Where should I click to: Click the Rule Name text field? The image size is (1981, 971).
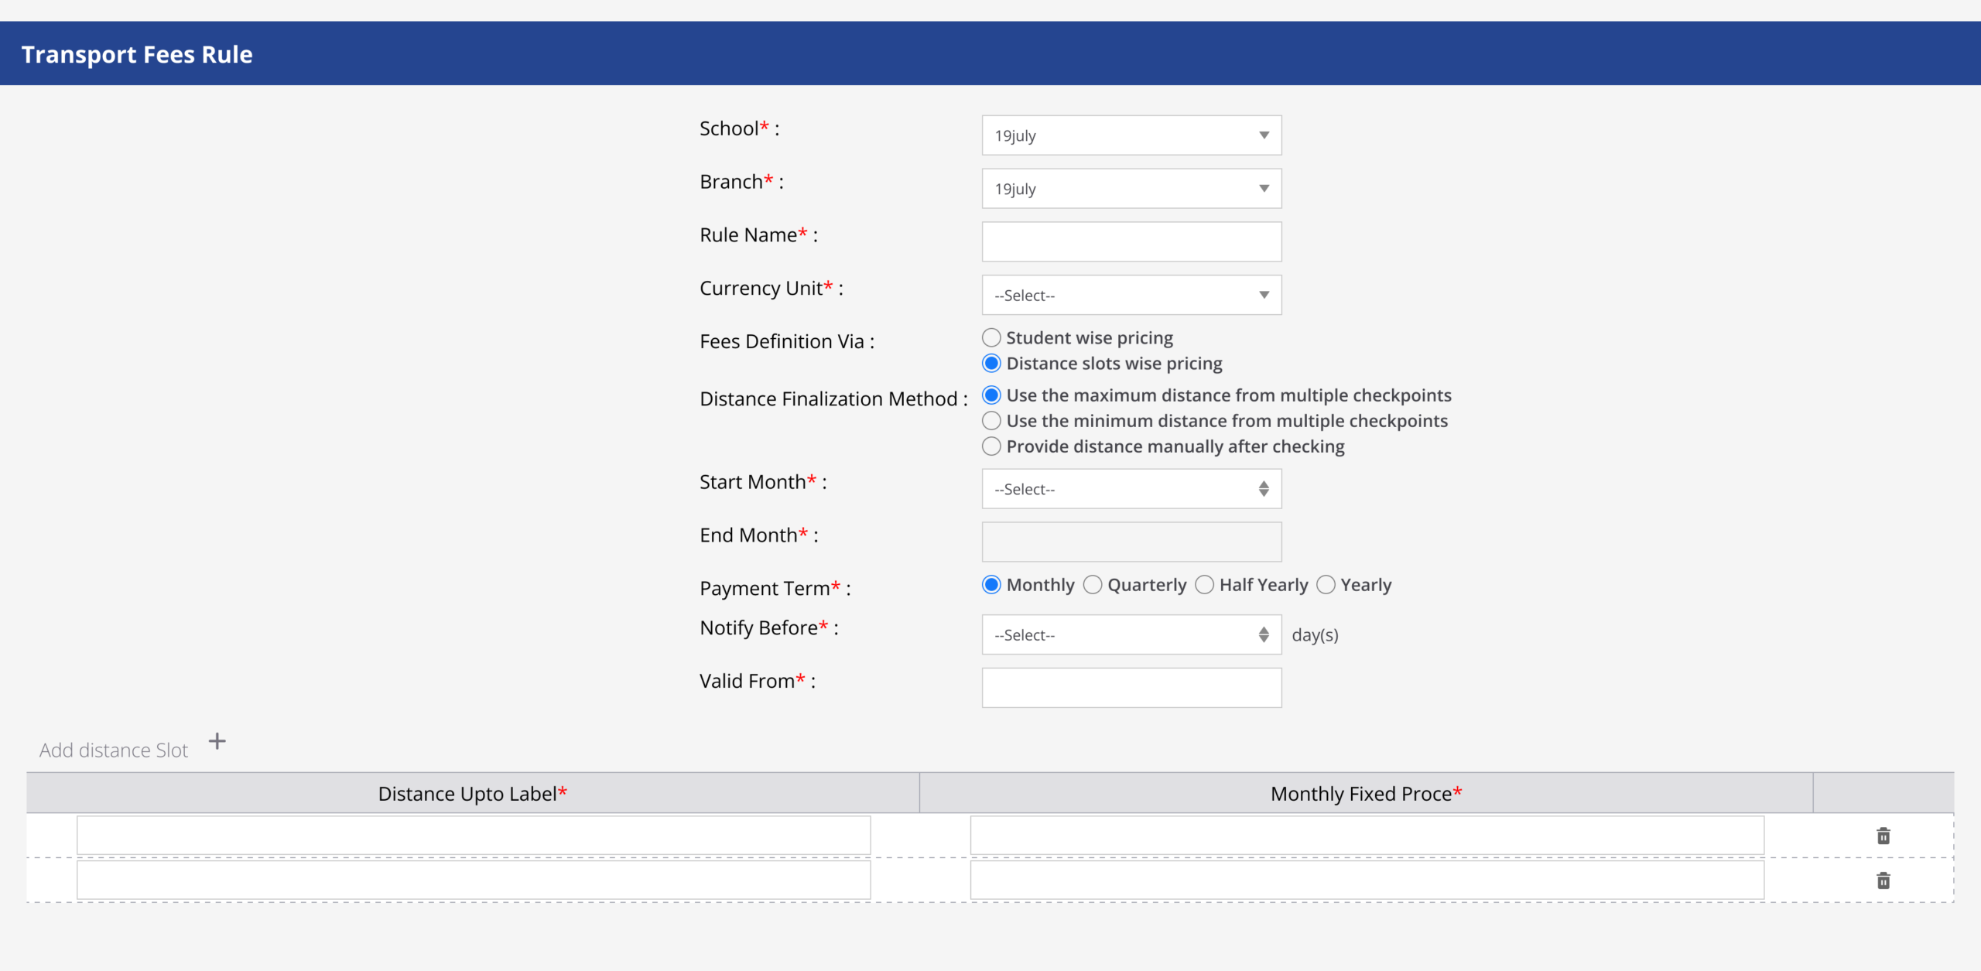(x=1131, y=242)
